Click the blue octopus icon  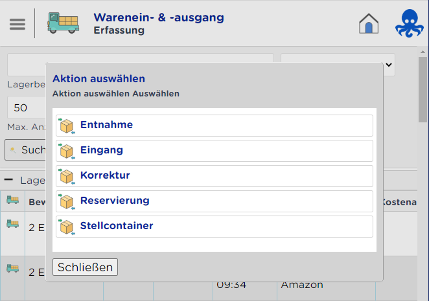410,23
